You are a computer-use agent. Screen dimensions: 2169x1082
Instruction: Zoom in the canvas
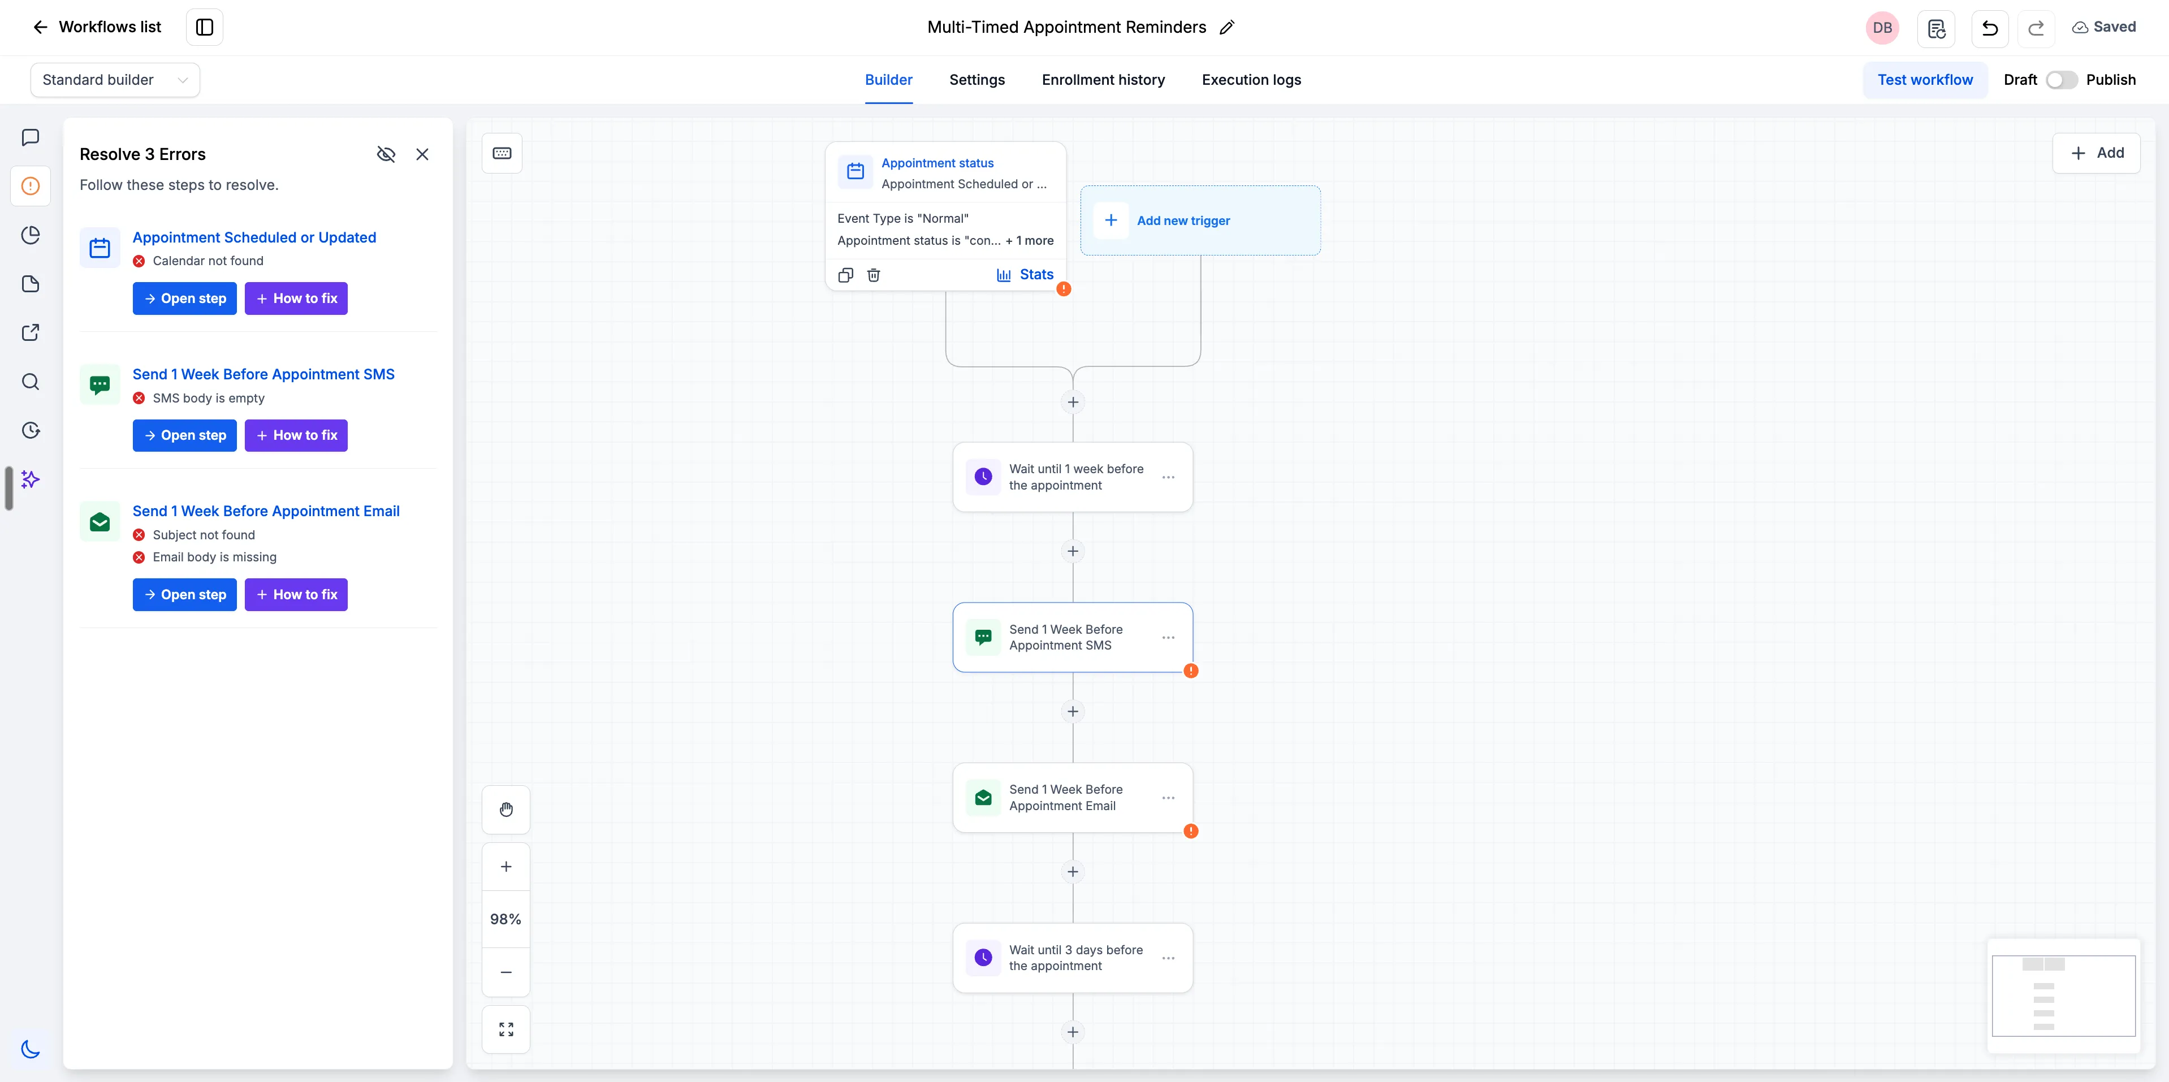click(506, 867)
